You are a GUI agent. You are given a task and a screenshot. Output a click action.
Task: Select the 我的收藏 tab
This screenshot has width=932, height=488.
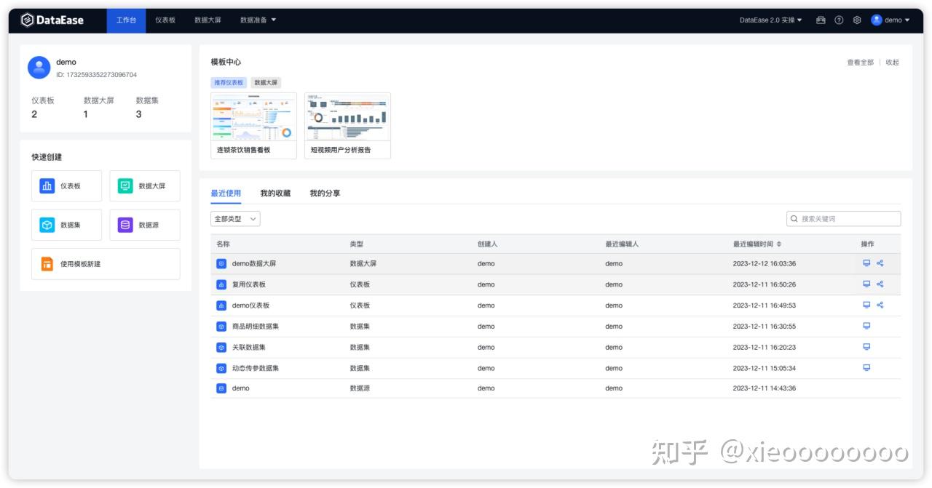275,193
